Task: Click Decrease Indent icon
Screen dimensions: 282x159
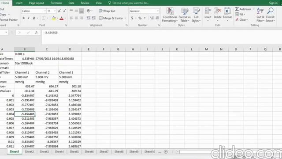Action: pos(88,18)
